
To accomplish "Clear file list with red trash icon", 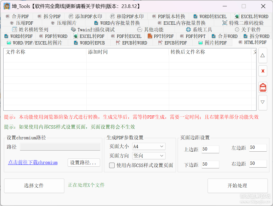I will pos(263,88).
